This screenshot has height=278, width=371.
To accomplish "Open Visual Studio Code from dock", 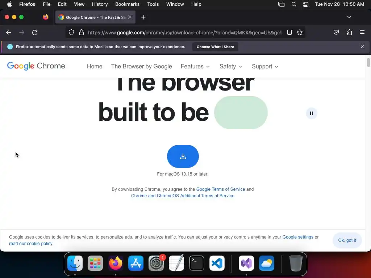I will [x=217, y=263].
